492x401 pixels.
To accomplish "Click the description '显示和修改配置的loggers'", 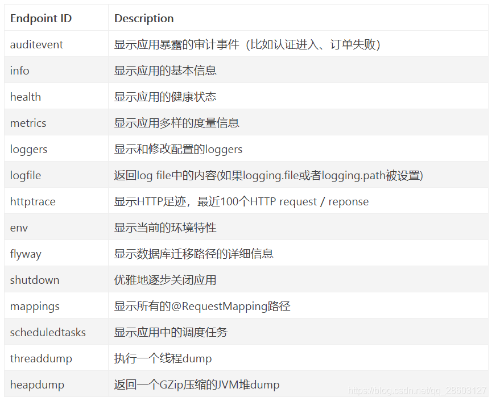I will pyautogui.click(x=178, y=149).
